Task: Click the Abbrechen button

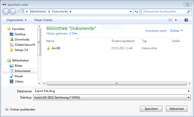Action: [178, 109]
